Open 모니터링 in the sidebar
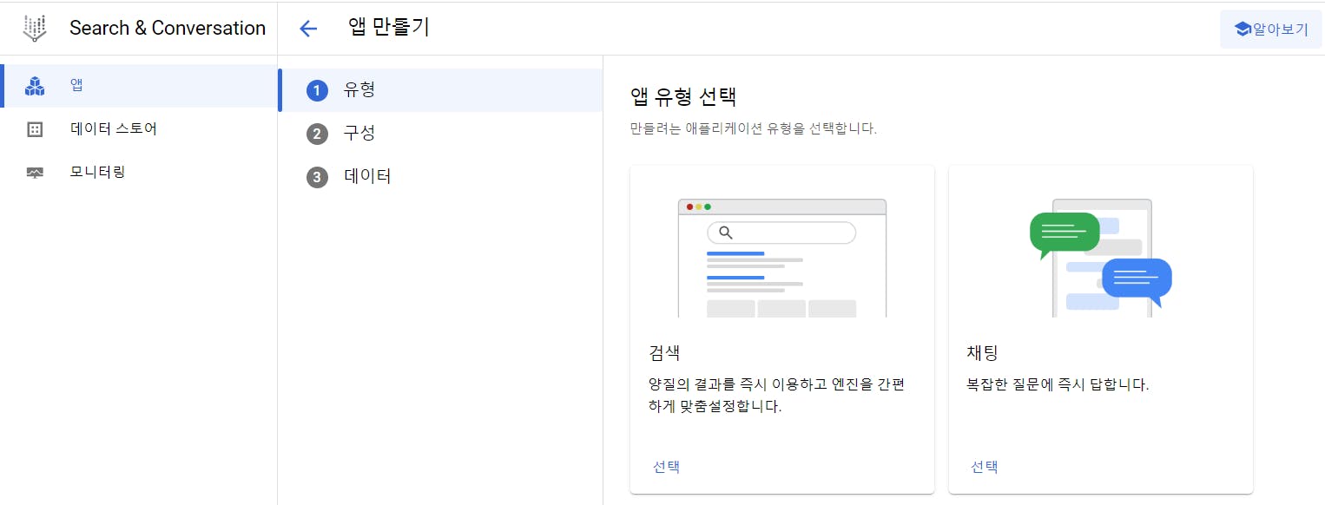This screenshot has width=1325, height=505. pos(139,173)
